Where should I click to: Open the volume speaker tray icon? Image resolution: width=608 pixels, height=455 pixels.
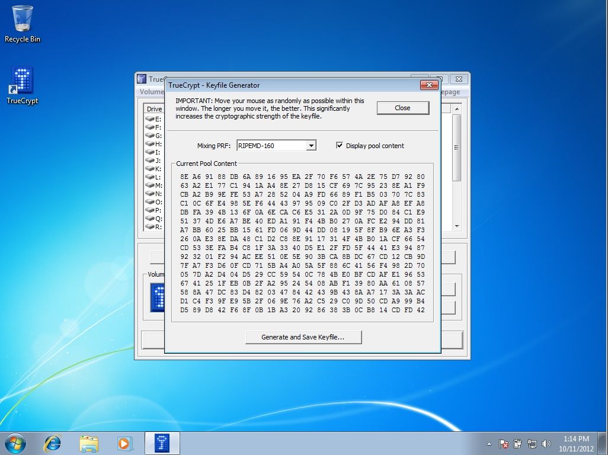tap(546, 444)
